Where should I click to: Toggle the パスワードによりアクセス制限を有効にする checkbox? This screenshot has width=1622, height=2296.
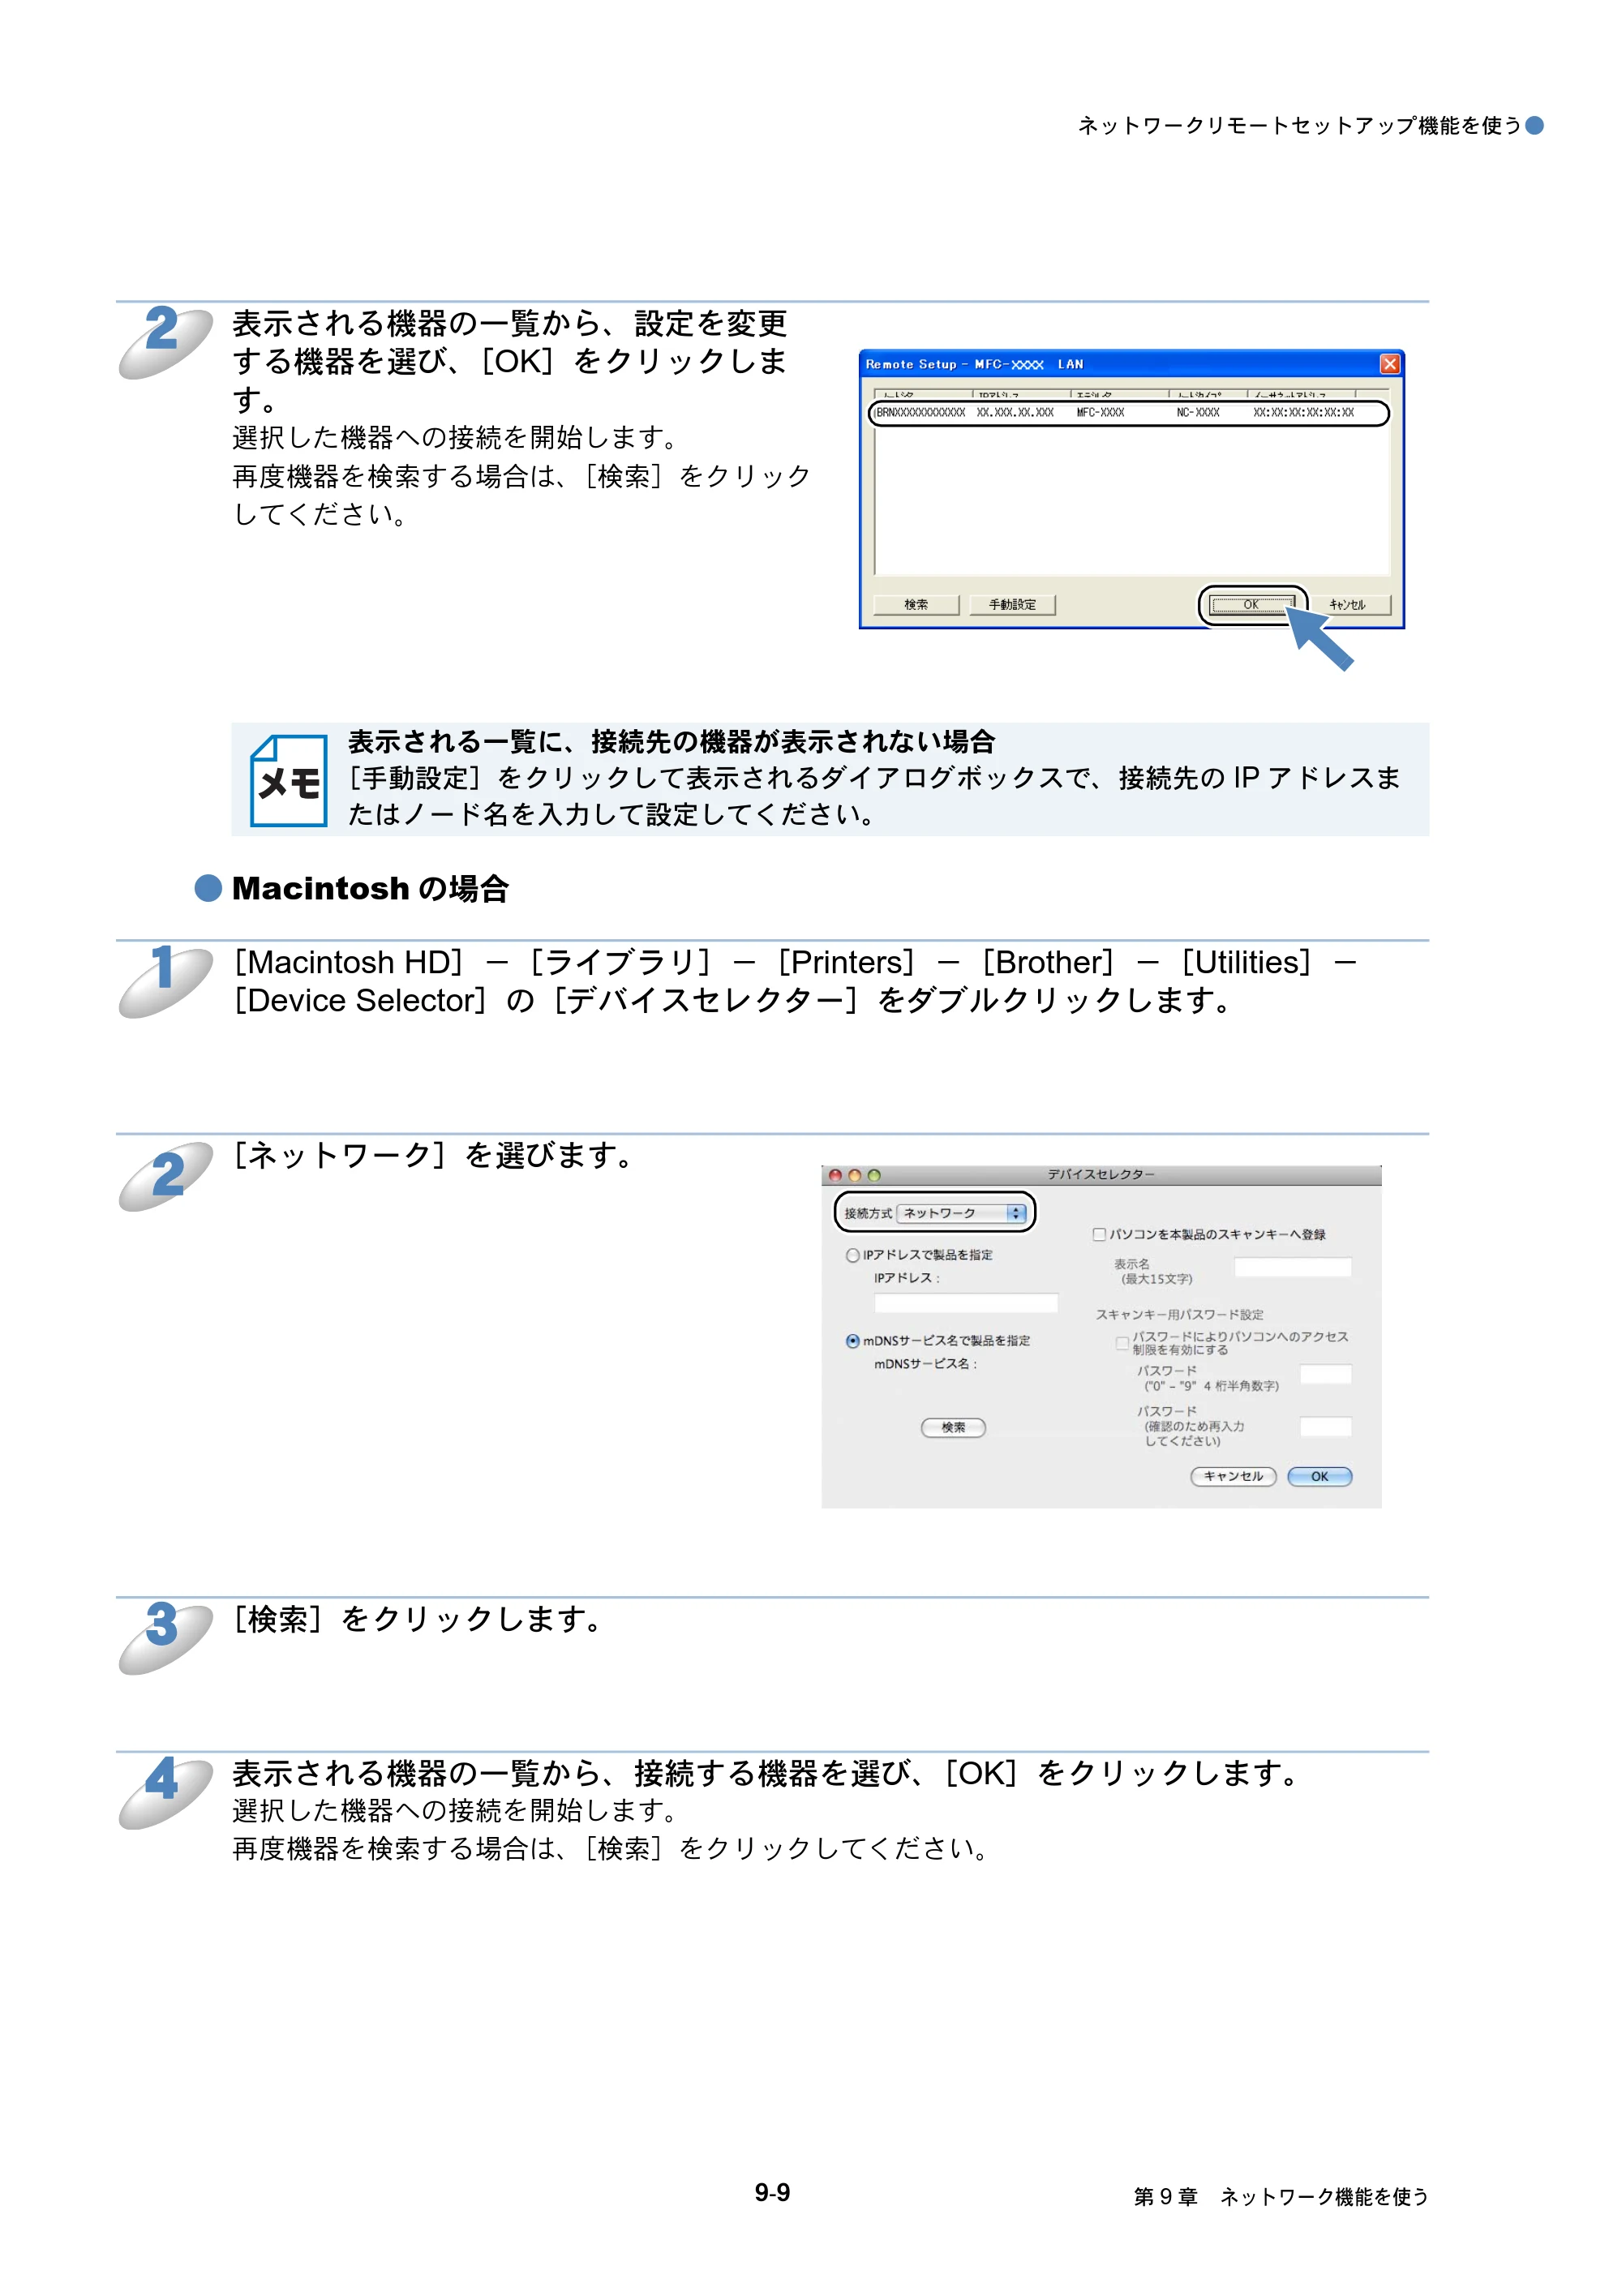pyautogui.click(x=1122, y=1343)
